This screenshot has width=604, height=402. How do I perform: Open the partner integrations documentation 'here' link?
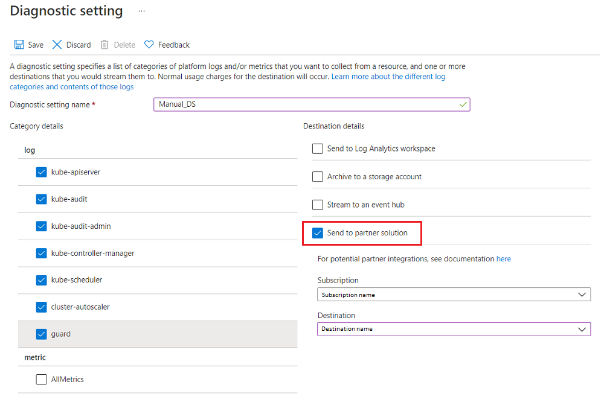[x=503, y=259]
